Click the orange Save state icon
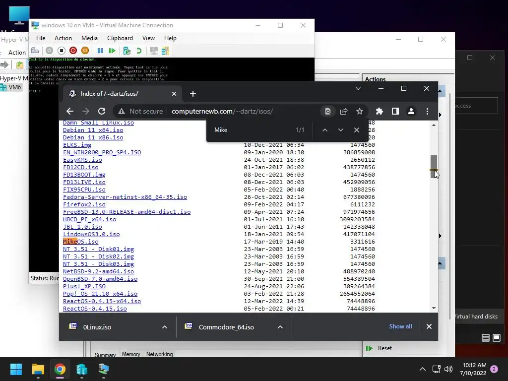 85,51
